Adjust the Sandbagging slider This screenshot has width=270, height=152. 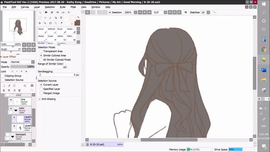click(x=59, y=75)
